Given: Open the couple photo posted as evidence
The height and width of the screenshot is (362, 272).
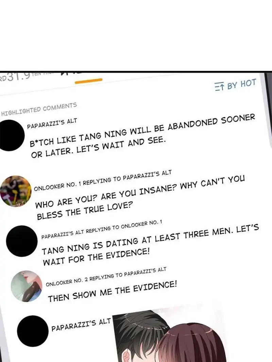Looking at the screenshot, I should pyautogui.click(x=169, y=335).
